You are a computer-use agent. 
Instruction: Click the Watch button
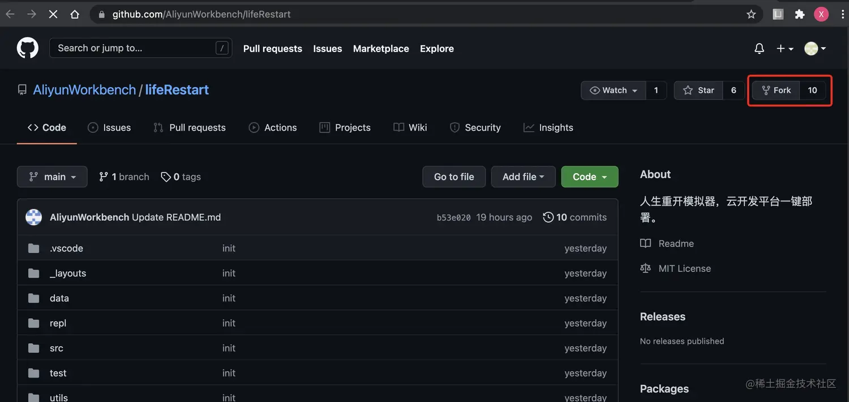click(614, 90)
